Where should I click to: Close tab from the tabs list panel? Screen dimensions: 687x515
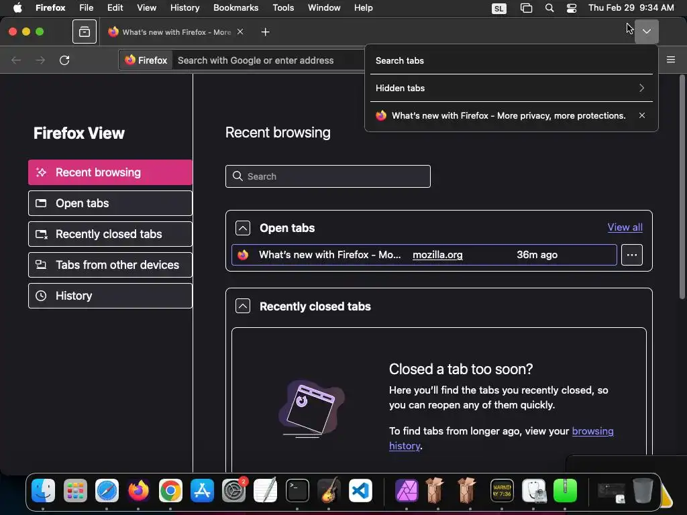point(642,115)
